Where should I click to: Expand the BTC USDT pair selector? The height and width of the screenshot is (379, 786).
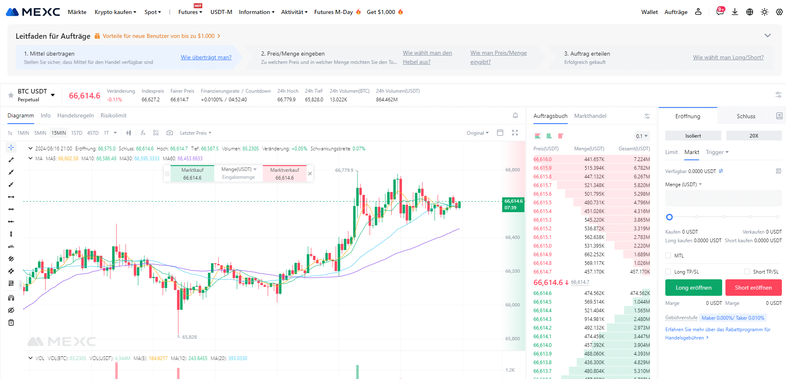pyautogui.click(x=53, y=95)
